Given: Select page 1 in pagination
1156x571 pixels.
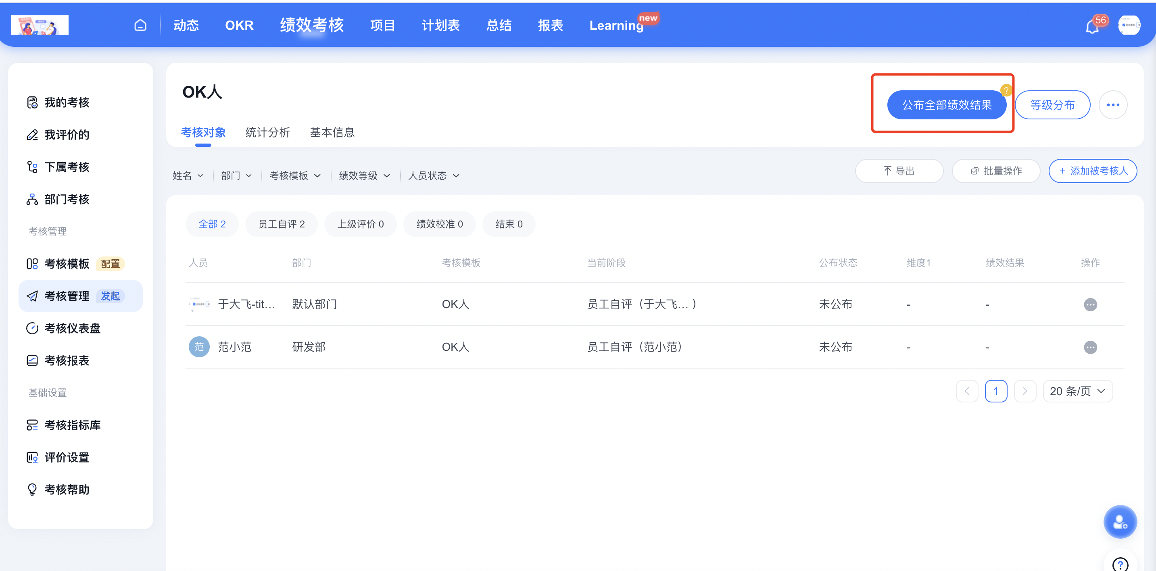Looking at the screenshot, I should coord(996,391).
